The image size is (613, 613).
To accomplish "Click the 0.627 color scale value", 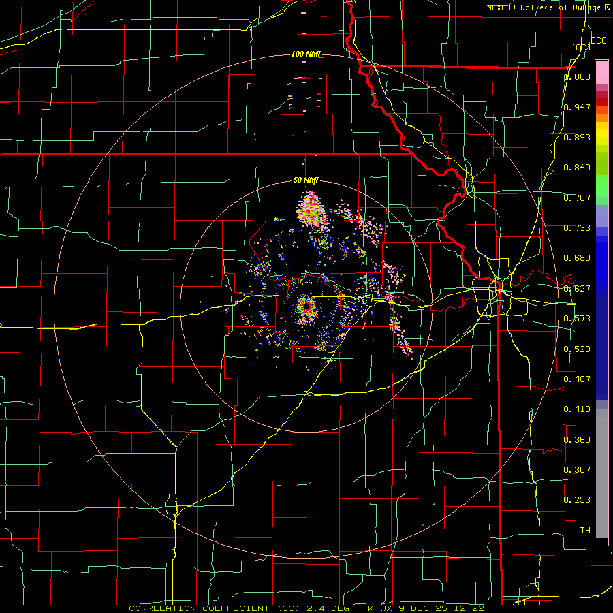I will point(577,289).
